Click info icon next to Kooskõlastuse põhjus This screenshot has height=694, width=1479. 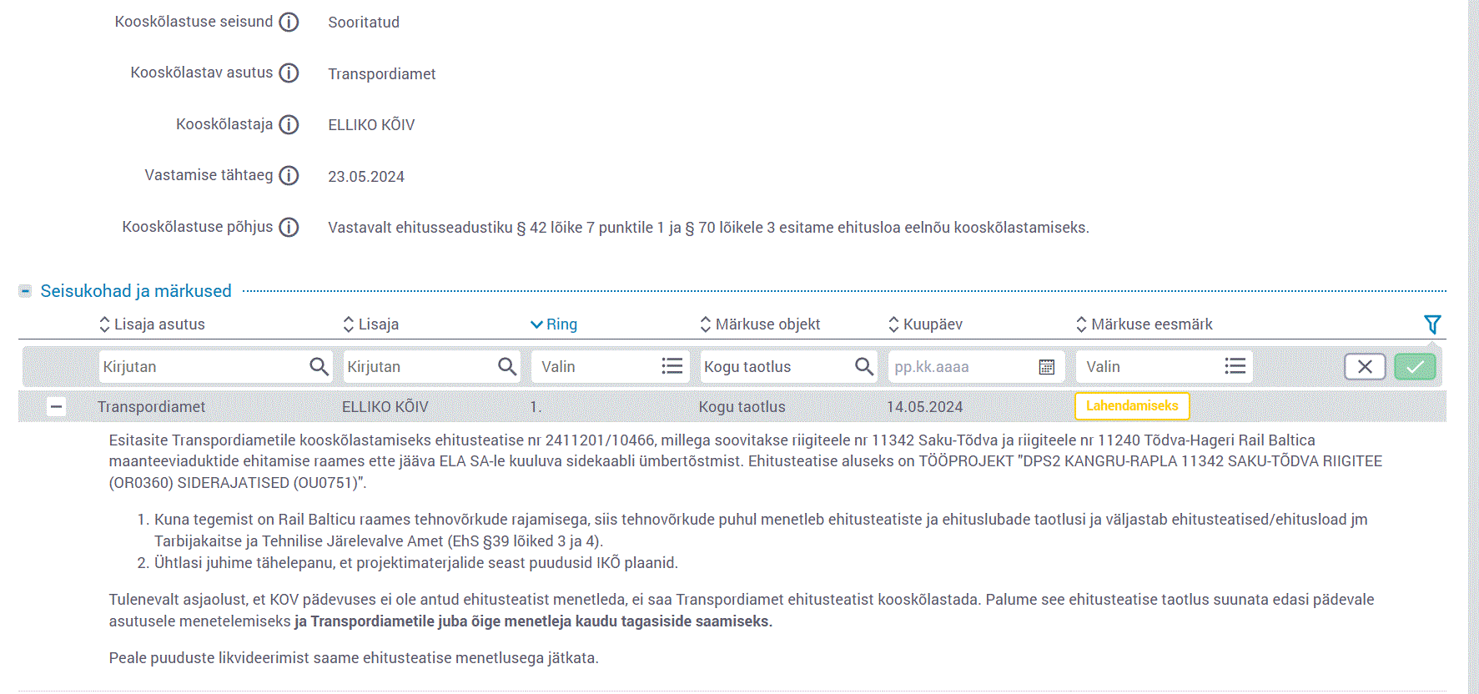point(289,227)
